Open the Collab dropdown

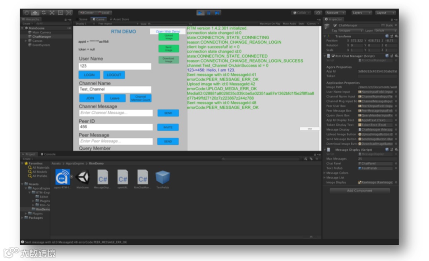click(x=301, y=13)
